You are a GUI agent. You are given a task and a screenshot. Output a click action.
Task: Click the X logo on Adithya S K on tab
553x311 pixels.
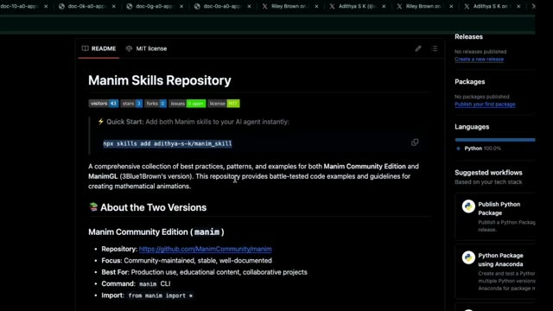[x=467, y=6]
